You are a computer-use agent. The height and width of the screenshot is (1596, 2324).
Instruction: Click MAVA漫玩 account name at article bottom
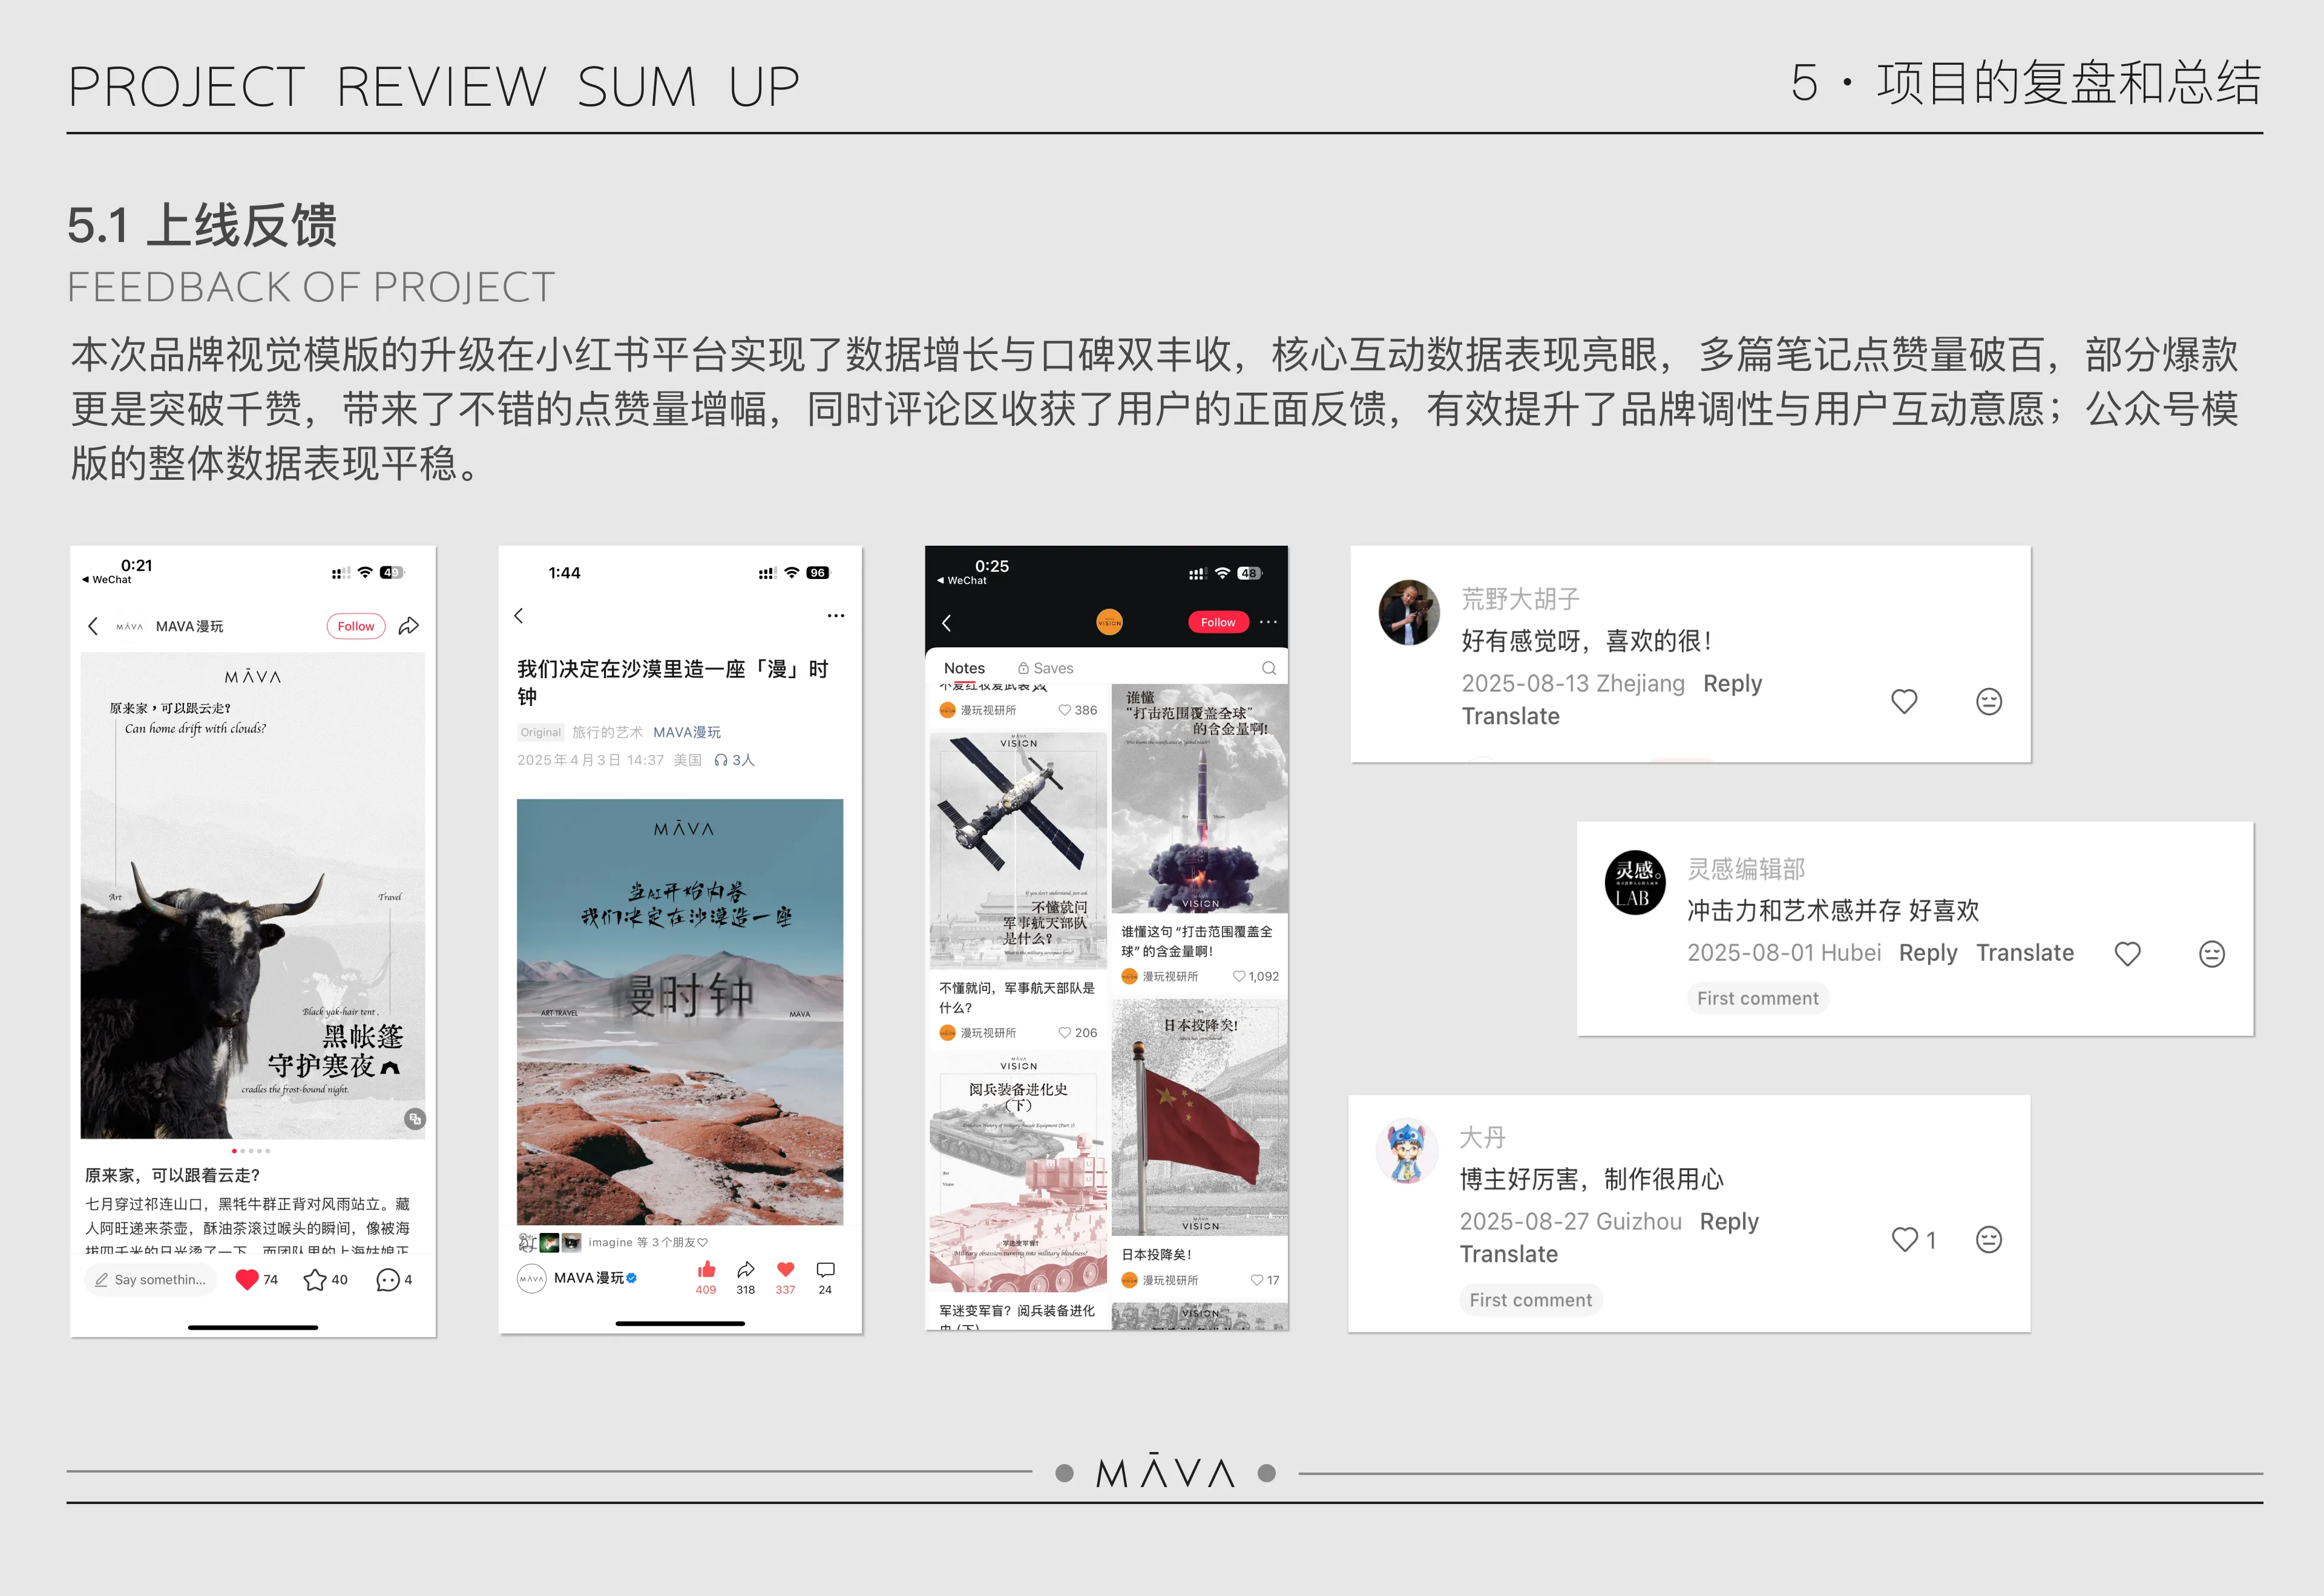pos(588,1277)
